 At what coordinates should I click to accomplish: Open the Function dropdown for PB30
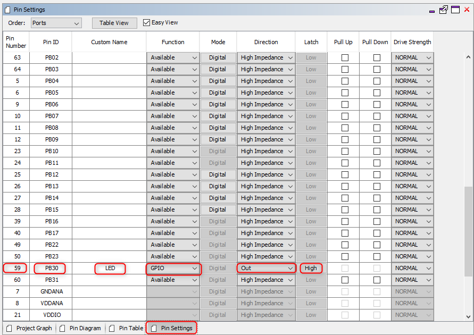173,268
